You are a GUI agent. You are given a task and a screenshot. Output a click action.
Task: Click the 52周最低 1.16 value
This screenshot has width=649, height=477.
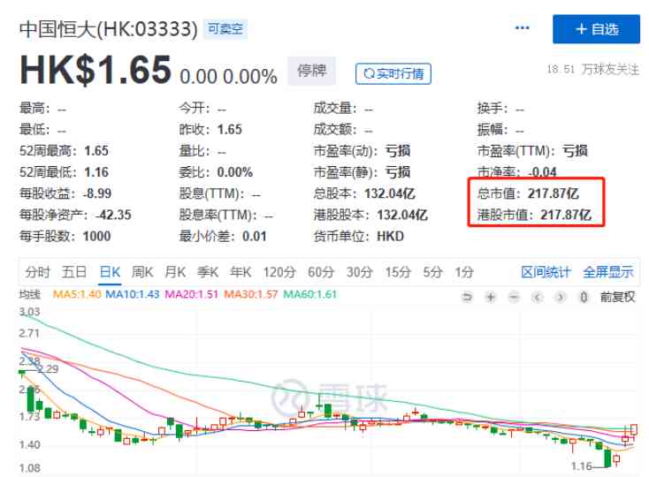(96, 172)
